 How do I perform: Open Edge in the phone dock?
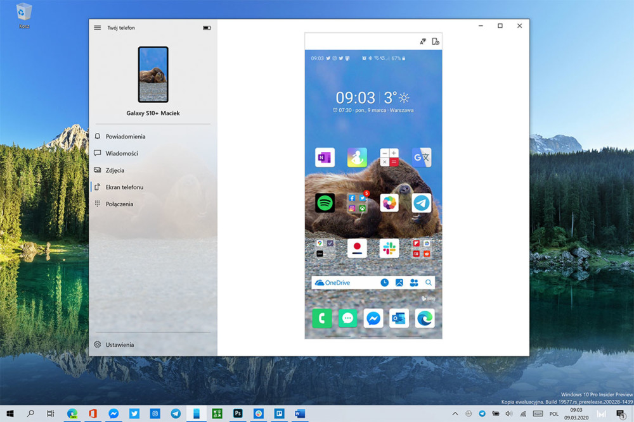point(425,318)
